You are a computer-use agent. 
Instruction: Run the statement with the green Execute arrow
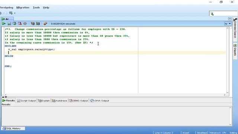tap(4, 24)
